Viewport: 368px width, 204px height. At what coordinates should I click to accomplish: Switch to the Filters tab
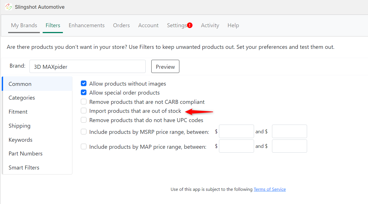(53, 25)
